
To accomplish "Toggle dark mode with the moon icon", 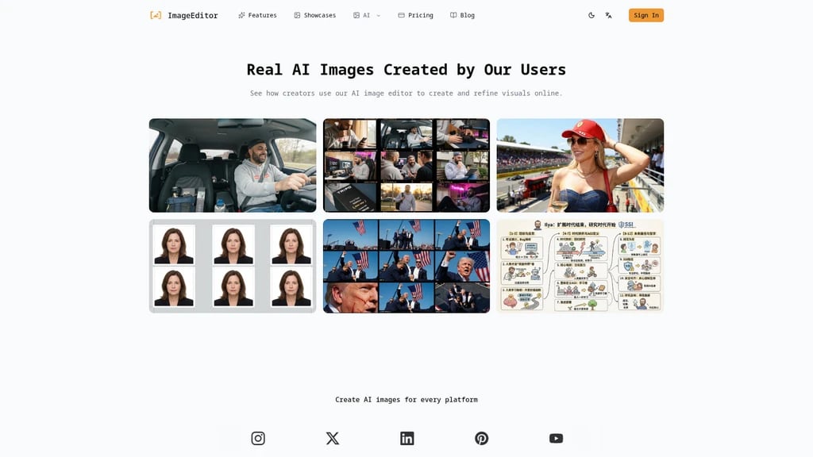I will coord(591,15).
